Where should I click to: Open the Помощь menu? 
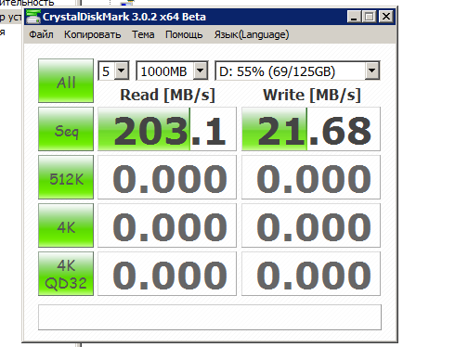coord(184,34)
